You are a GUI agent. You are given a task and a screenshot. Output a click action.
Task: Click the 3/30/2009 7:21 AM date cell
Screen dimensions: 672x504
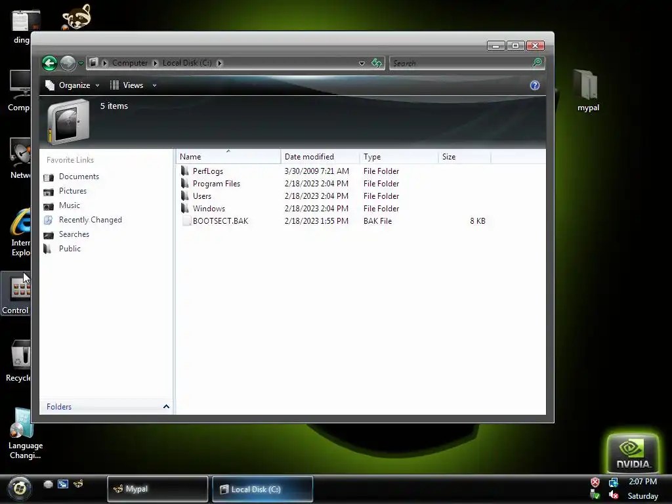point(317,171)
